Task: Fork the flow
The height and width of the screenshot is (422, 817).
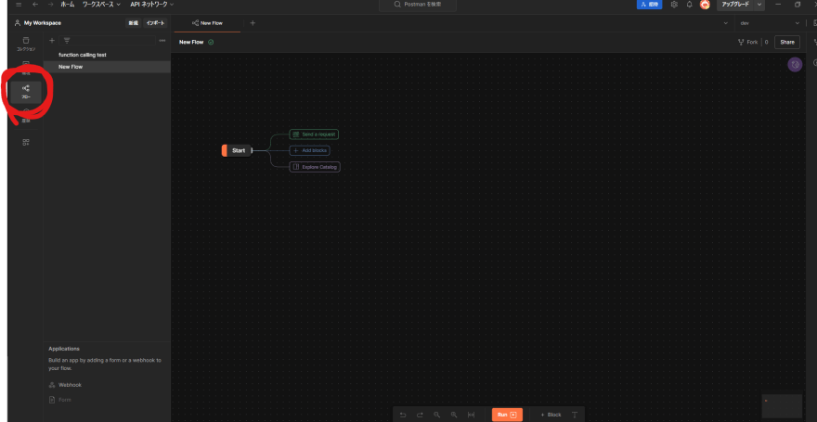Action: (x=748, y=42)
